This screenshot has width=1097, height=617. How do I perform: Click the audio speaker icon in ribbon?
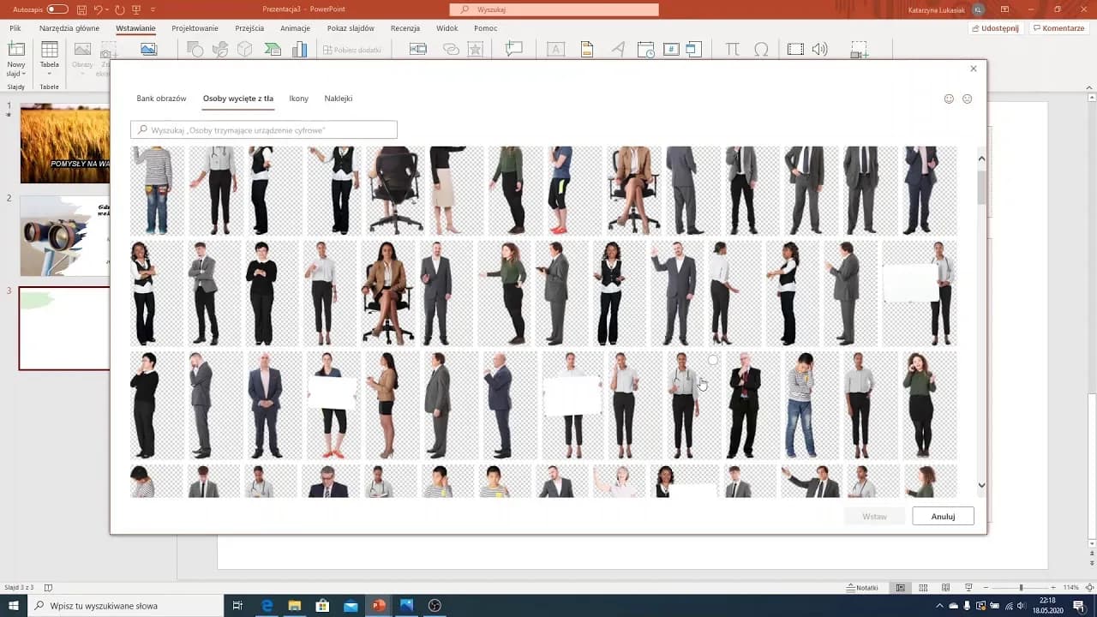(820, 50)
